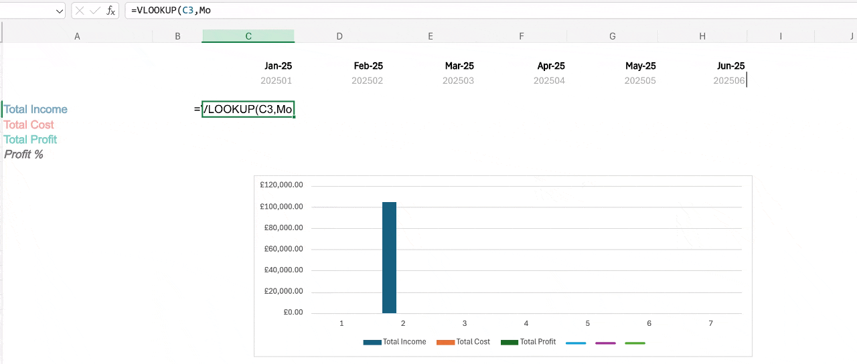
Task: Click the Total Income row label
Action: point(35,109)
